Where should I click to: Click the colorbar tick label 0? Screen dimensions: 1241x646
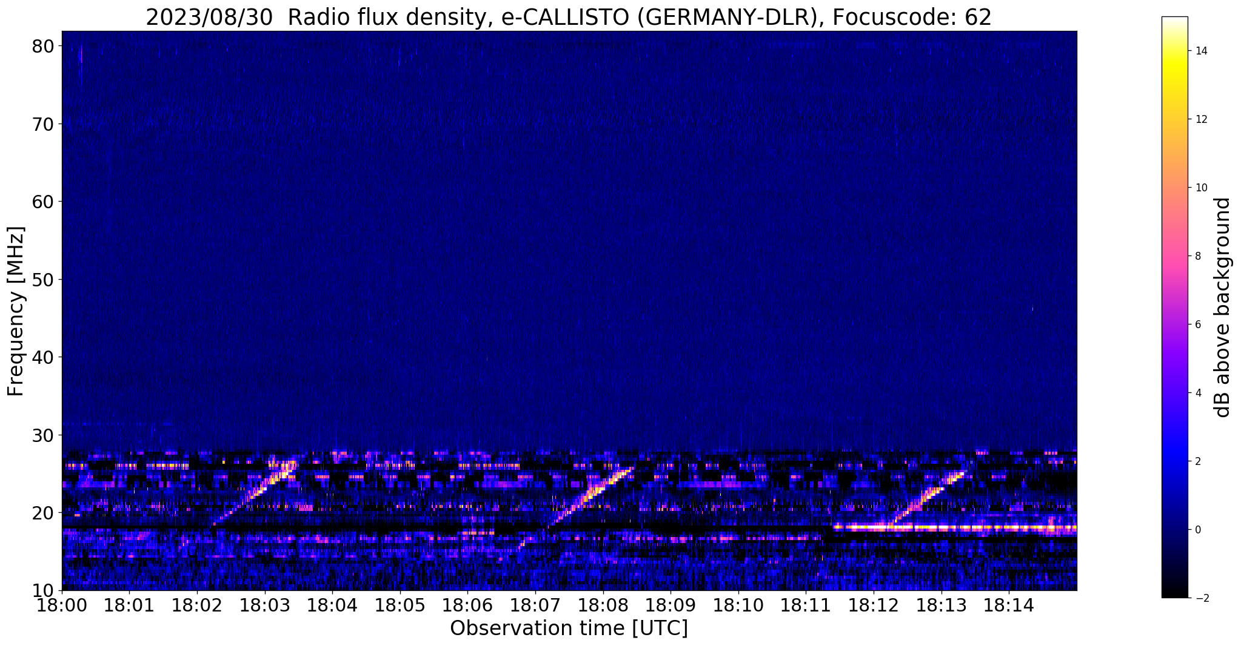(1197, 530)
